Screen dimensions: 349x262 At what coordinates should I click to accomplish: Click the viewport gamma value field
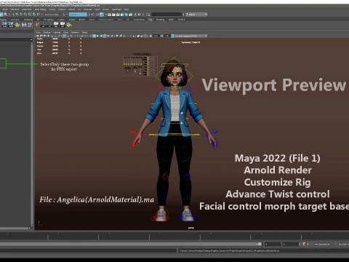tap(167, 36)
